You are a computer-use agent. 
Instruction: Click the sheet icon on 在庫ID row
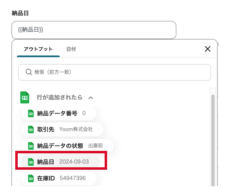[x=30, y=178]
